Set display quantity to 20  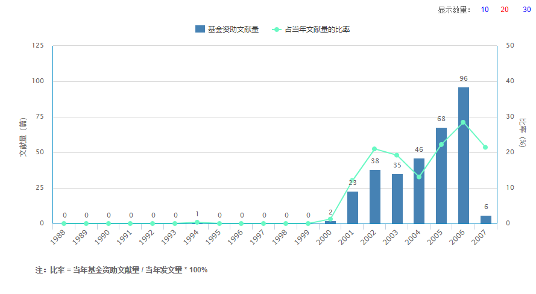coord(505,10)
